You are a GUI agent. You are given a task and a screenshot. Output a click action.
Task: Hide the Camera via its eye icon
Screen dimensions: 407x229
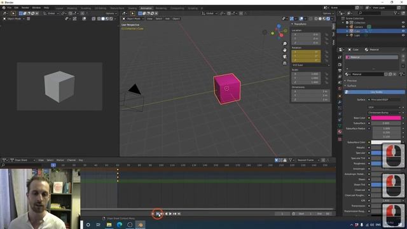click(x=403, y=27)
